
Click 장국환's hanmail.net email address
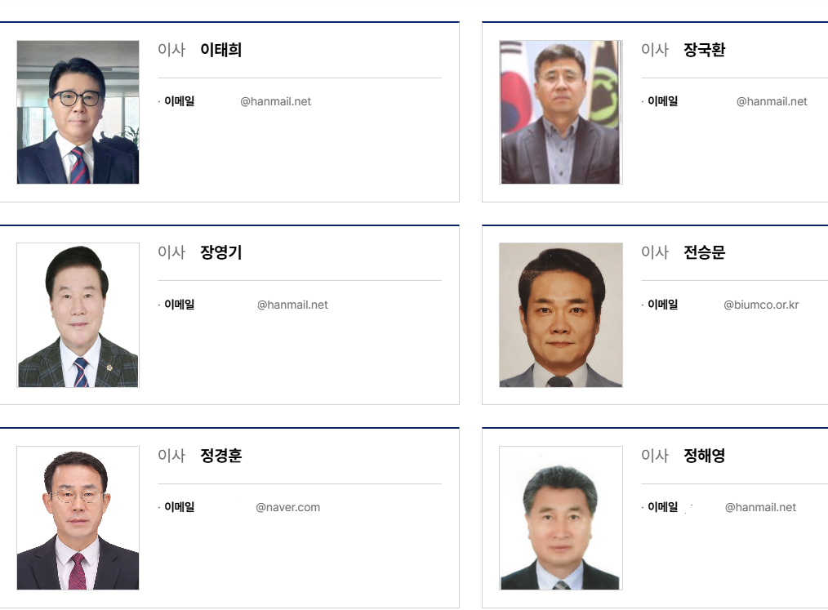click(x=772, y=101)
